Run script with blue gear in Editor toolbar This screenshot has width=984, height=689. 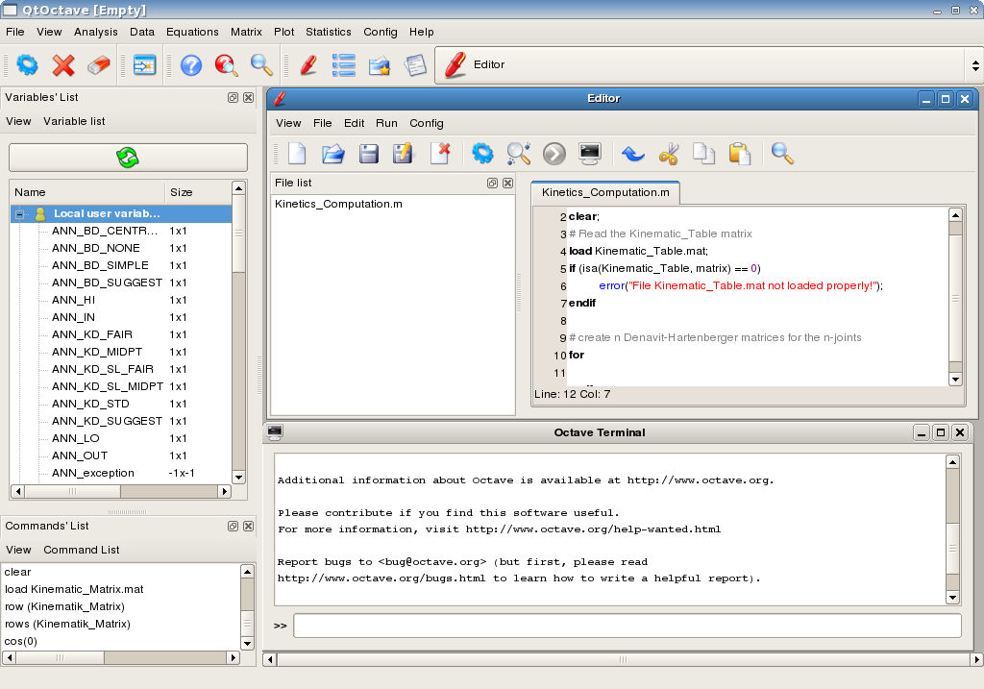tap(482, 153)
